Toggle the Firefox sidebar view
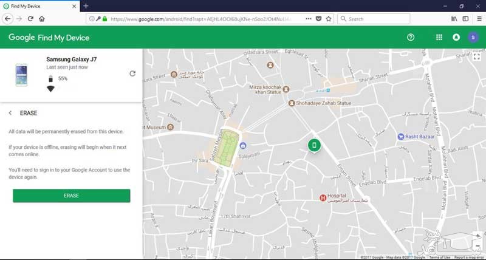Image resolution: width=486 pixels, height=260 pixels. 465,19
